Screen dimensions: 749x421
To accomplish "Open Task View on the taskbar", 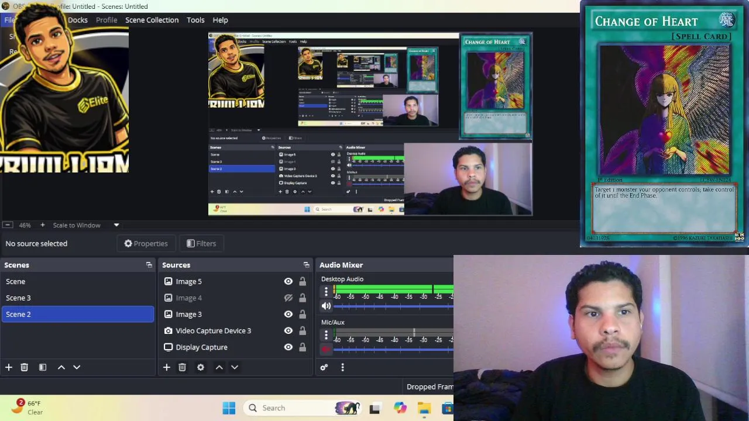I will click(374, 408).
